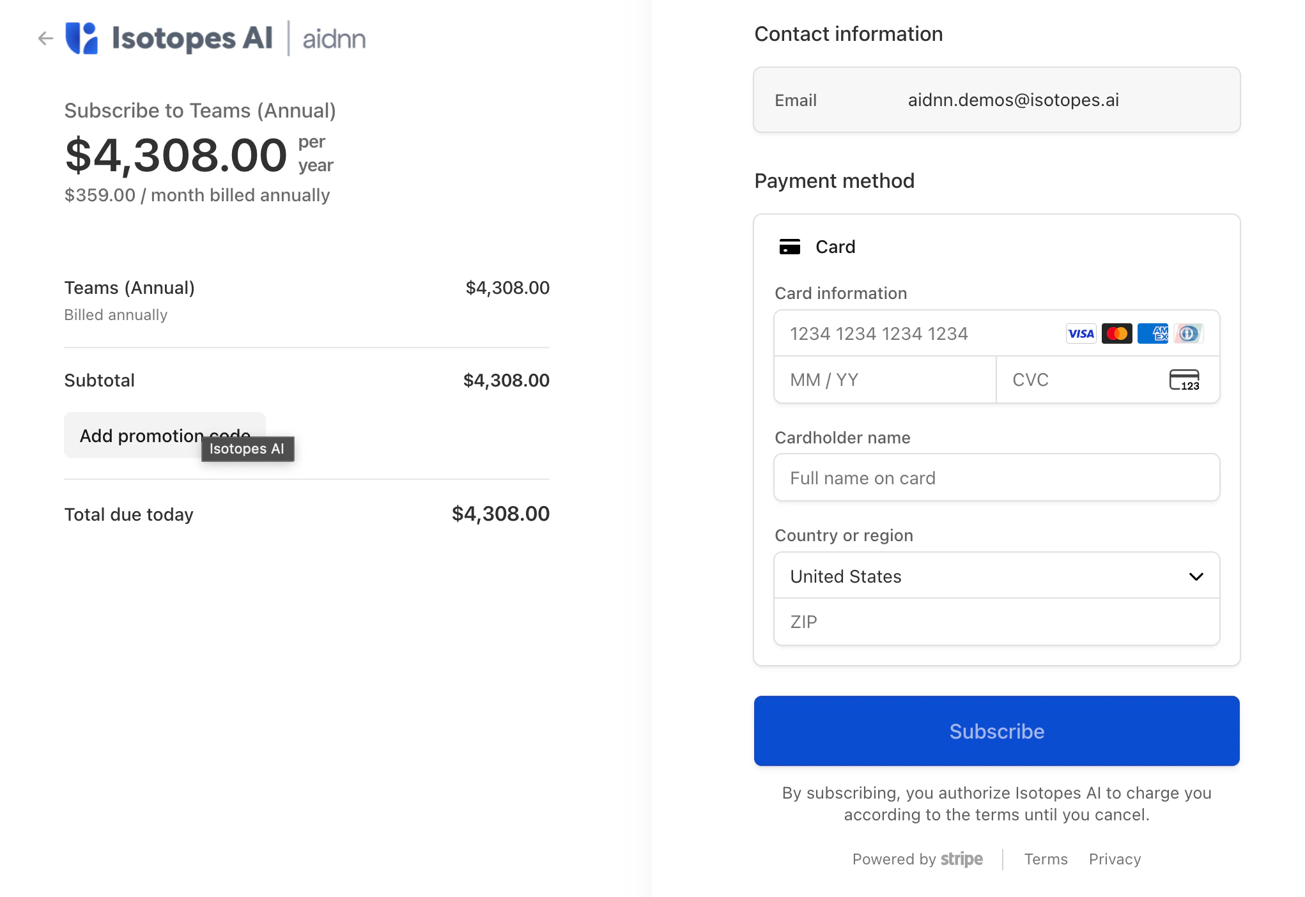Click the blue Subscribe button
This screenshot has width=1305, height=897.
coord(996,731)
